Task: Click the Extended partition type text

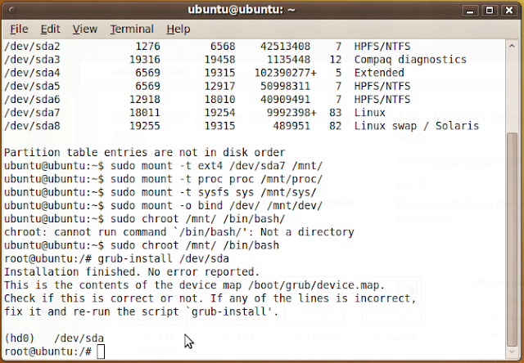Action: pos(379,73)
